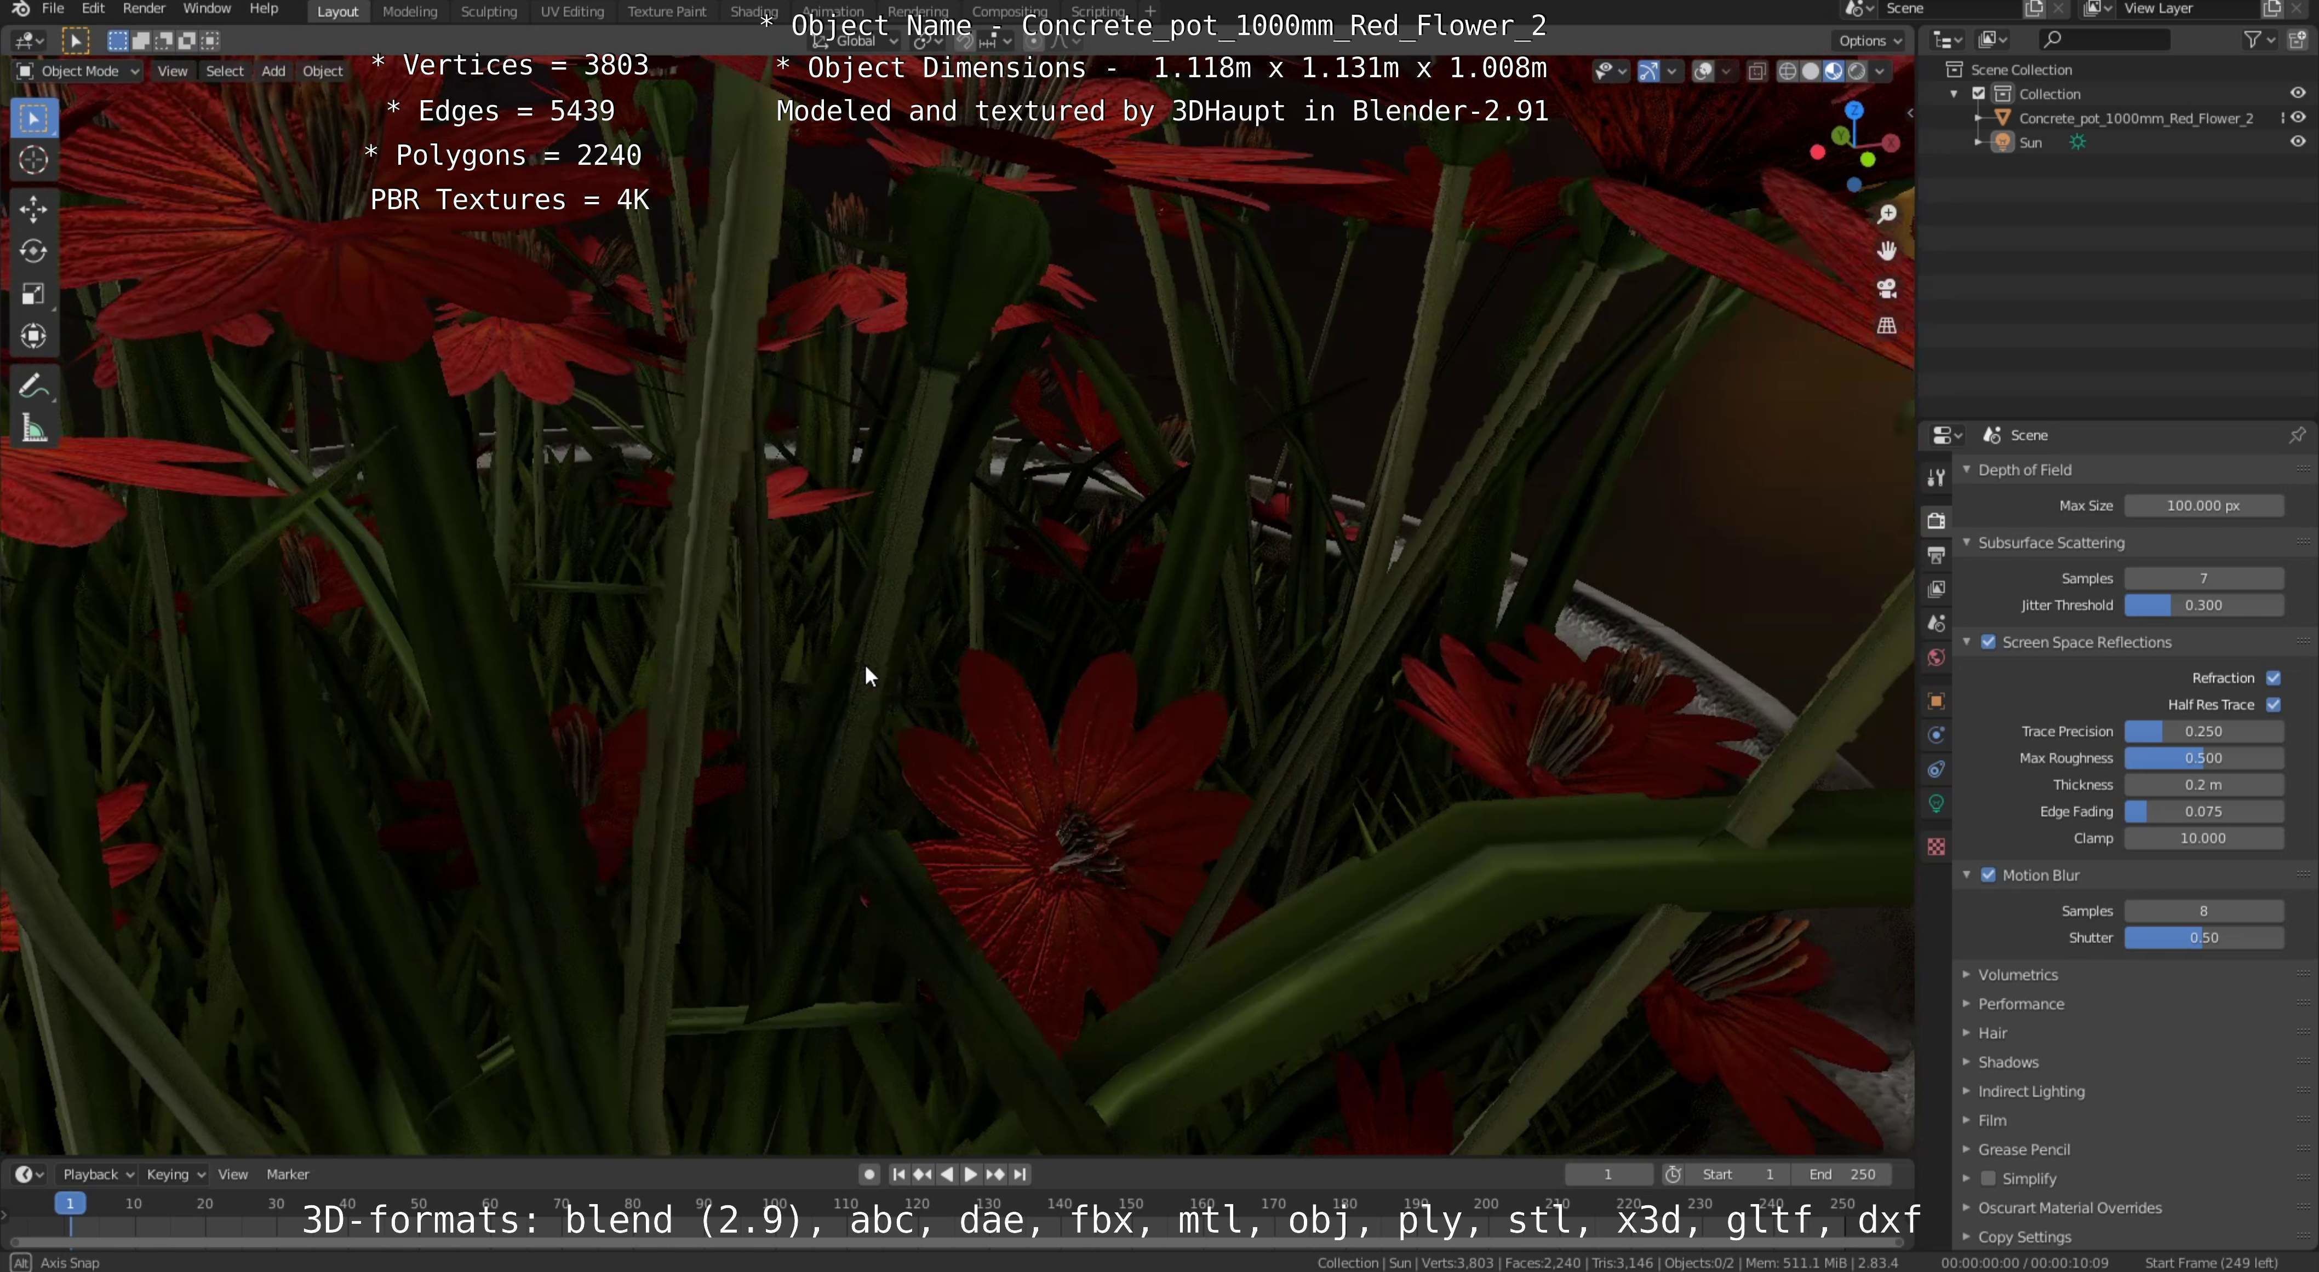Toggle Screen Space Reflections checkbox
The width and height of the screenshot is (2319, 1272).
tap(1989, 642)
